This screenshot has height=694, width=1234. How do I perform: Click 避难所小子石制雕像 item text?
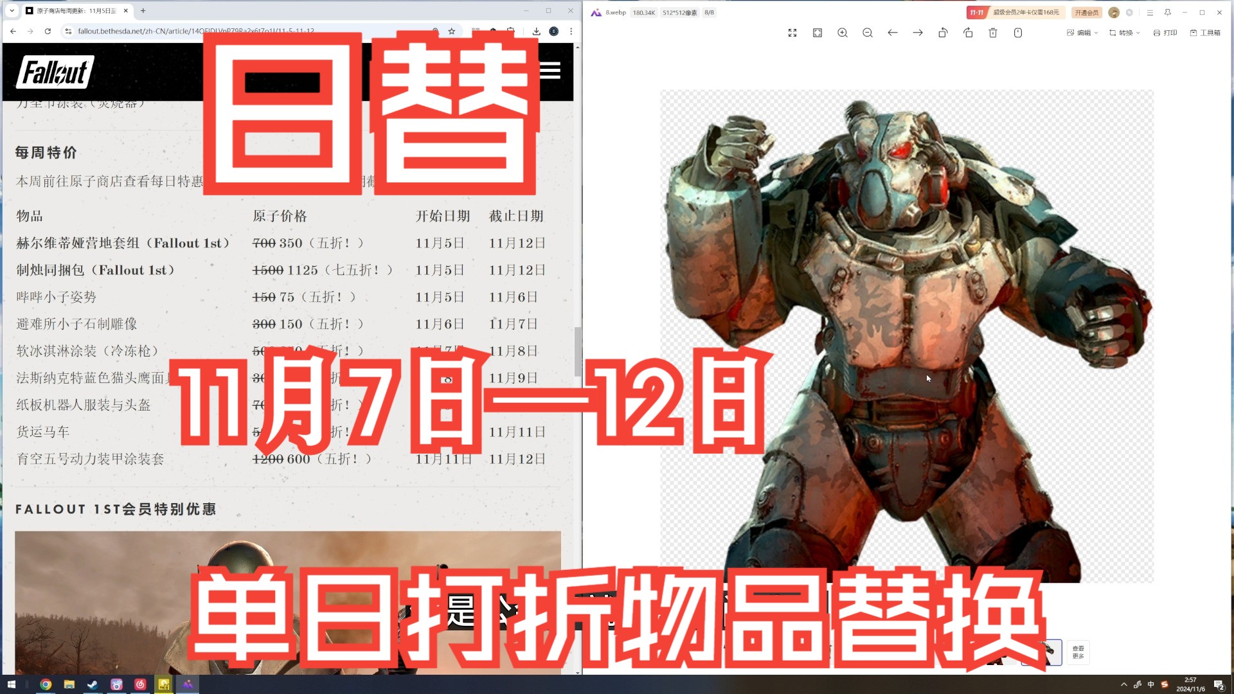click(x=76, y=324)
